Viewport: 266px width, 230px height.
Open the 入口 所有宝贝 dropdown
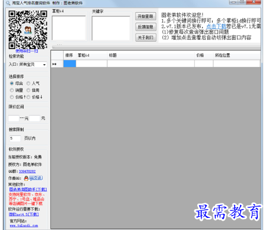click(33, 65)
